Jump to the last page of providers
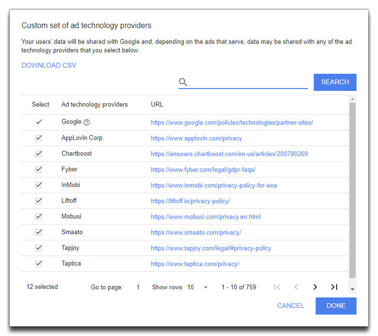 pyautogui.click(x=334, y=287)
